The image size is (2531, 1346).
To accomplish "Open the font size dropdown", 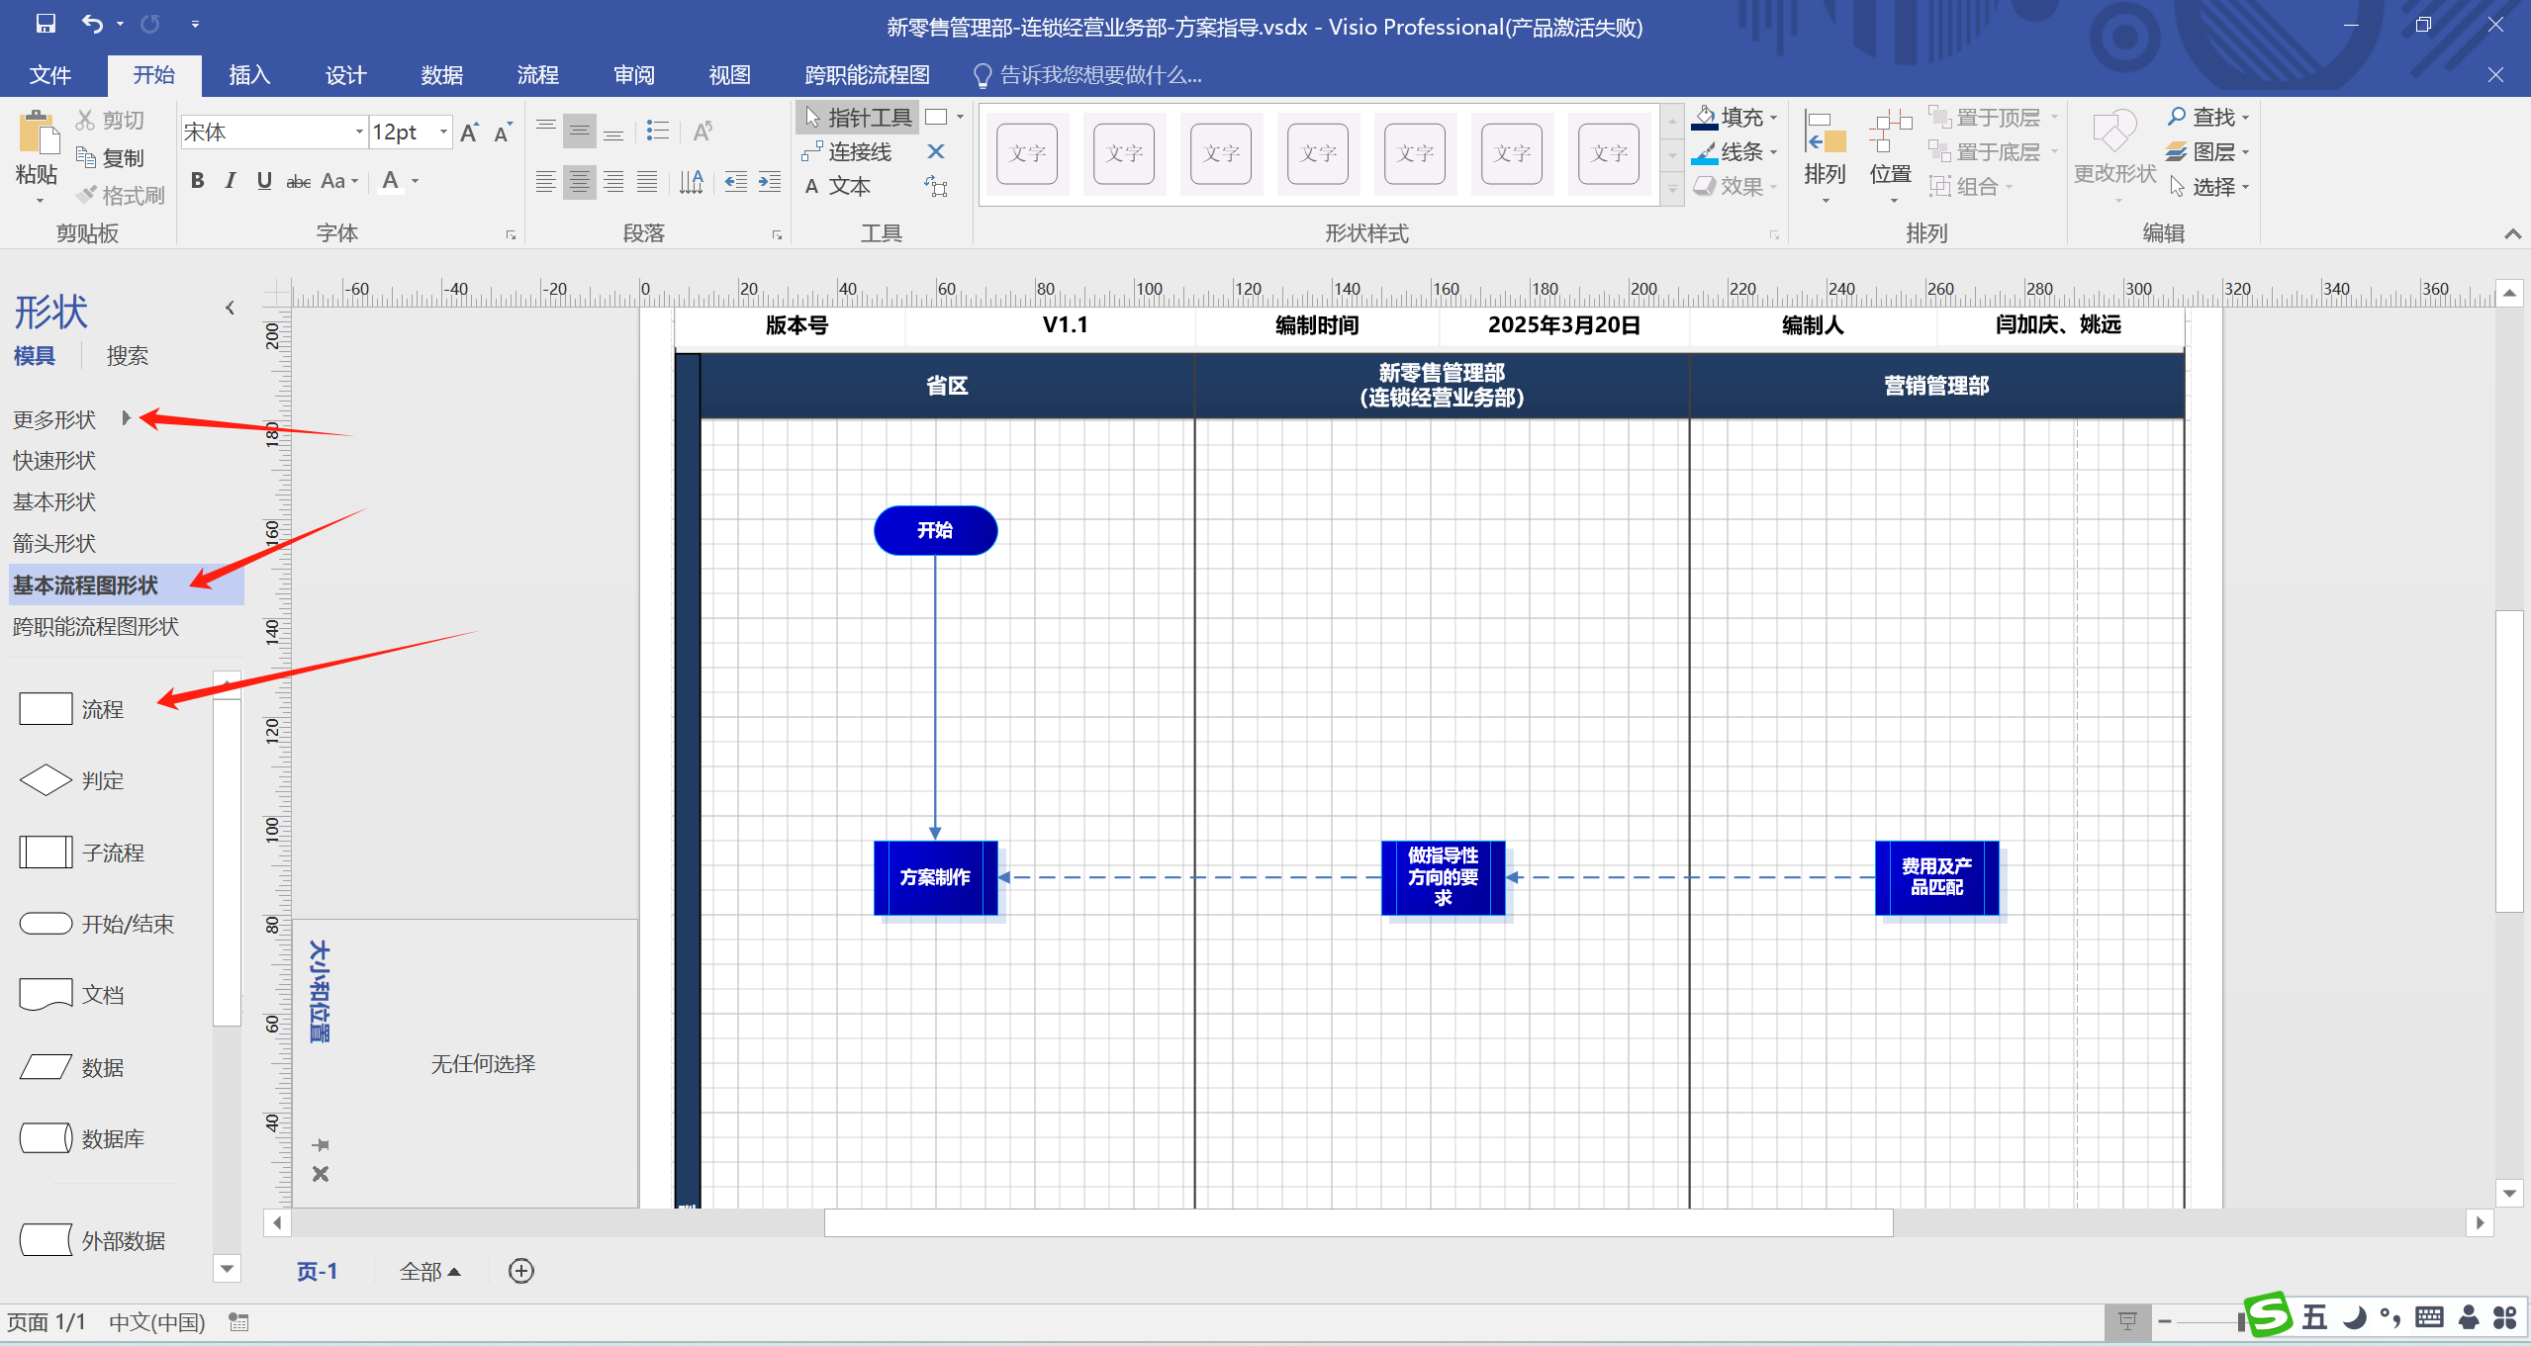I will click(x=443, y=133).
